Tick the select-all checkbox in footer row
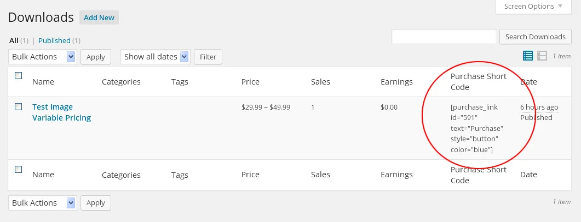Viewport: 581px width, 222px height. pos(18,170)
